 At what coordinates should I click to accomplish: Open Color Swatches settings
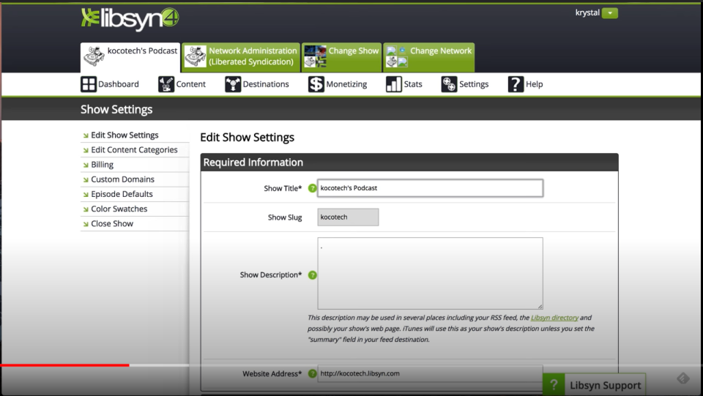tap(119, 209)
